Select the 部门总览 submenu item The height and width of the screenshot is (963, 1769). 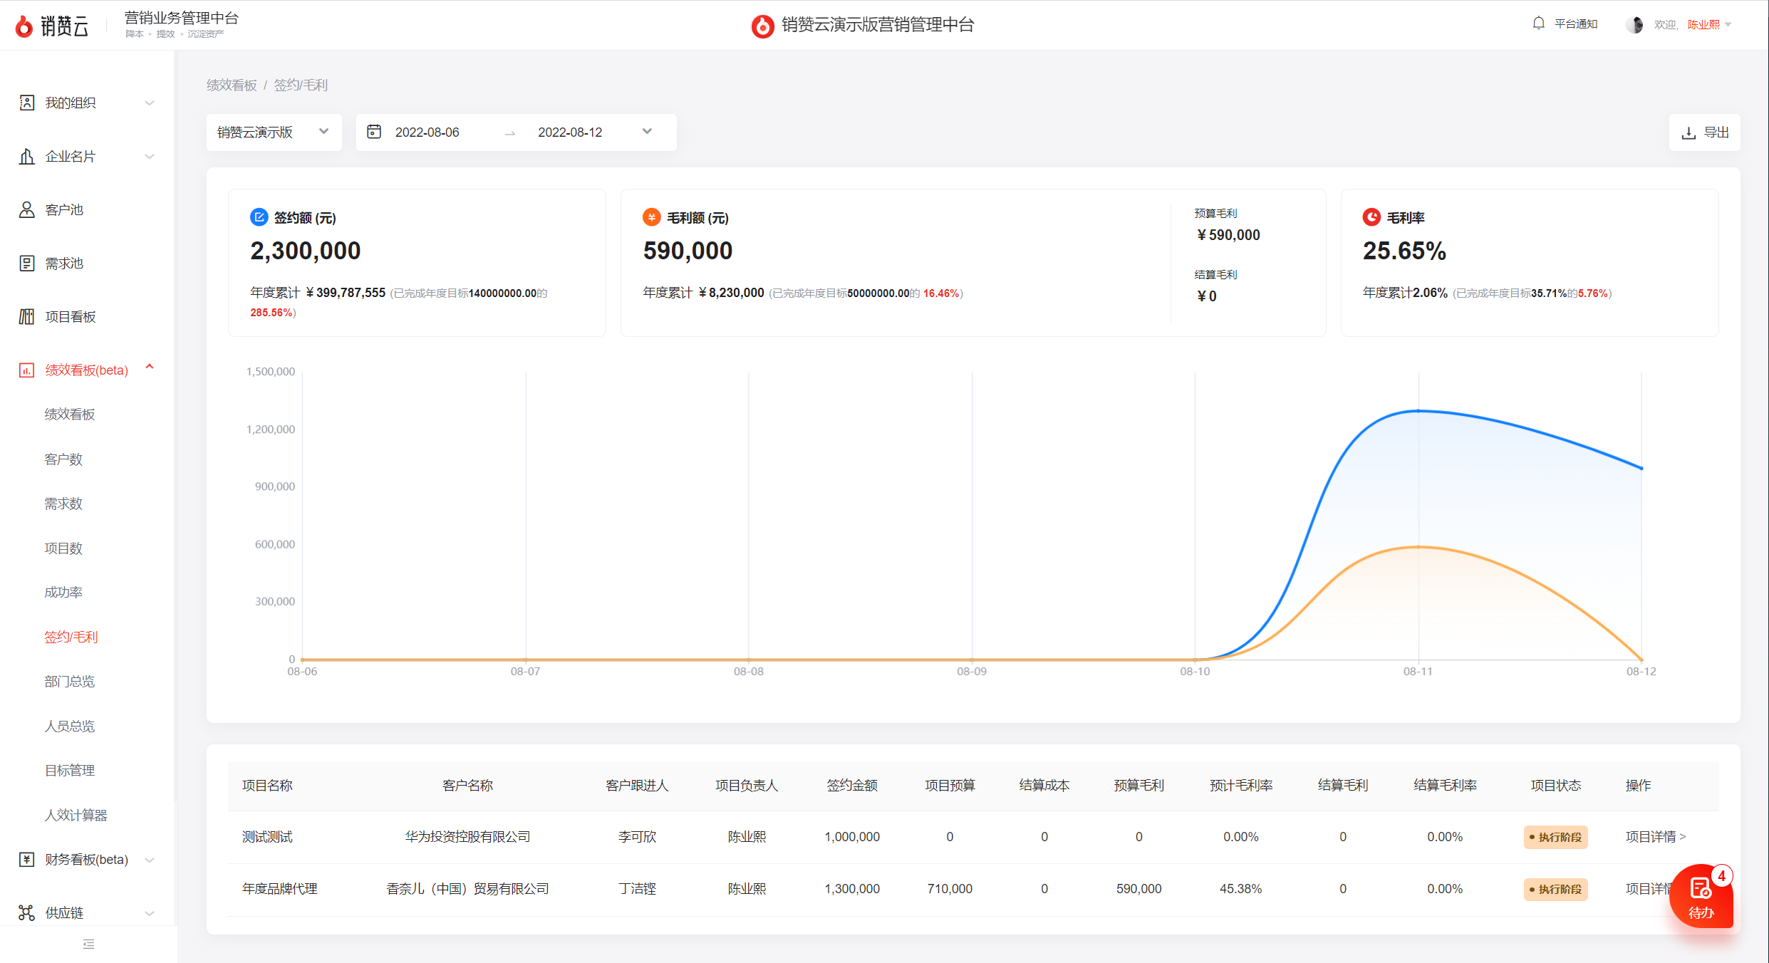70,681
